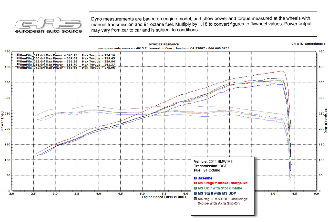Select the green MS UDP legend swatch

(195, 188)
